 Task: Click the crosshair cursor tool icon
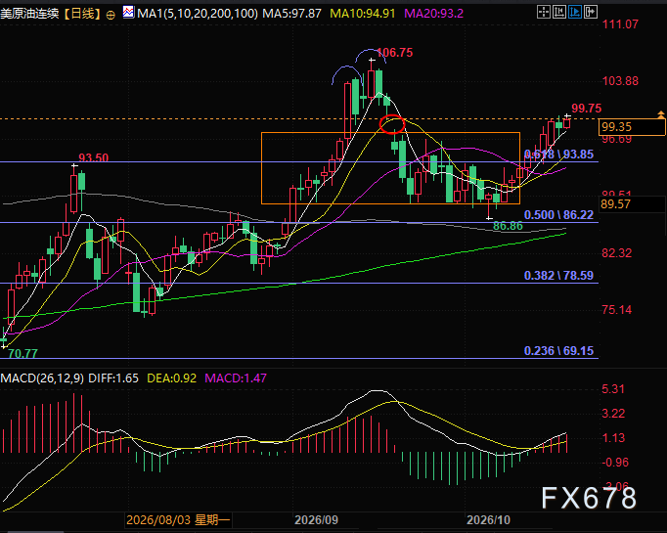(x=544, y=12)
